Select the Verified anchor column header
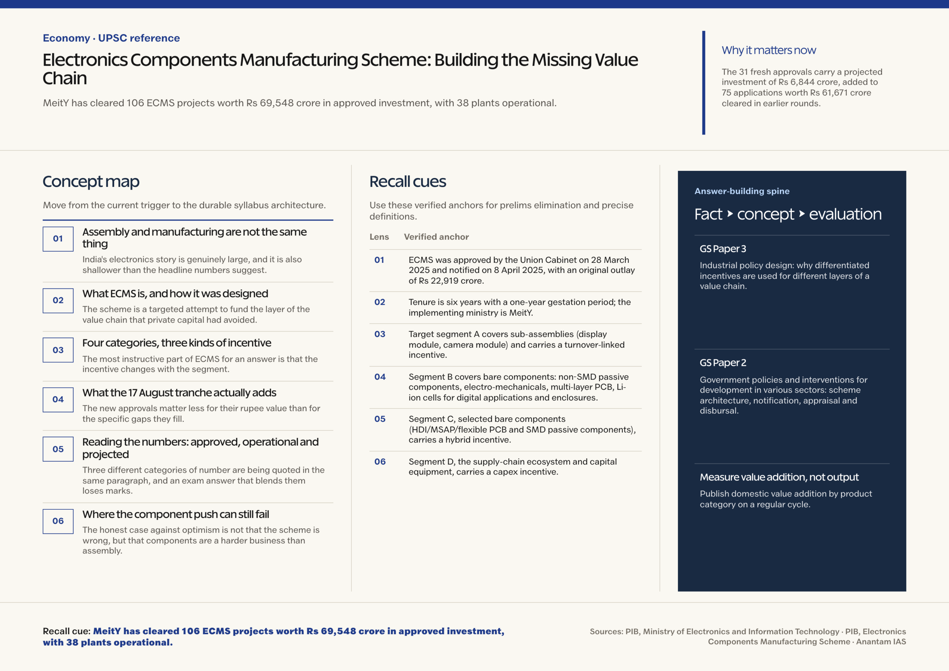This screenshot has width=949, height=671. [436, 237]
